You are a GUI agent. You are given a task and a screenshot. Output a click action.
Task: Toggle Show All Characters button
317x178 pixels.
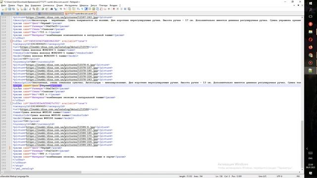pos(82,9)
